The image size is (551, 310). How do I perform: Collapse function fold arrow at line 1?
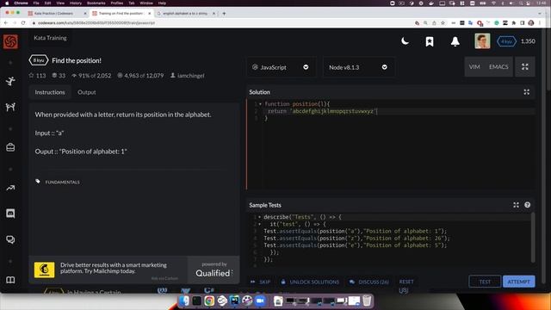point(260,104)
